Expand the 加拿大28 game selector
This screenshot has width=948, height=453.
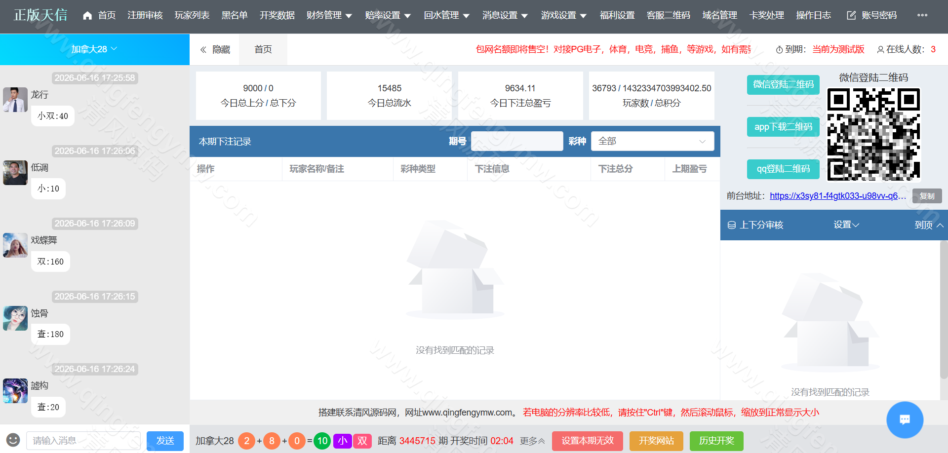point(94,49)
